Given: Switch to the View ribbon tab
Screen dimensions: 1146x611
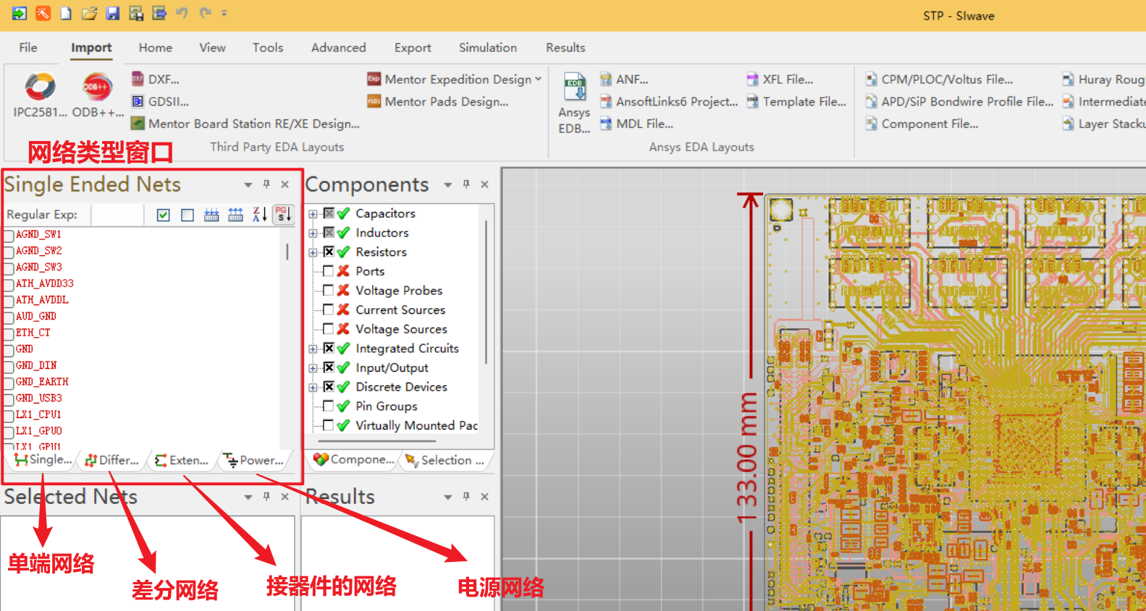Looking at the screenshot, I should tap(212, 47).
